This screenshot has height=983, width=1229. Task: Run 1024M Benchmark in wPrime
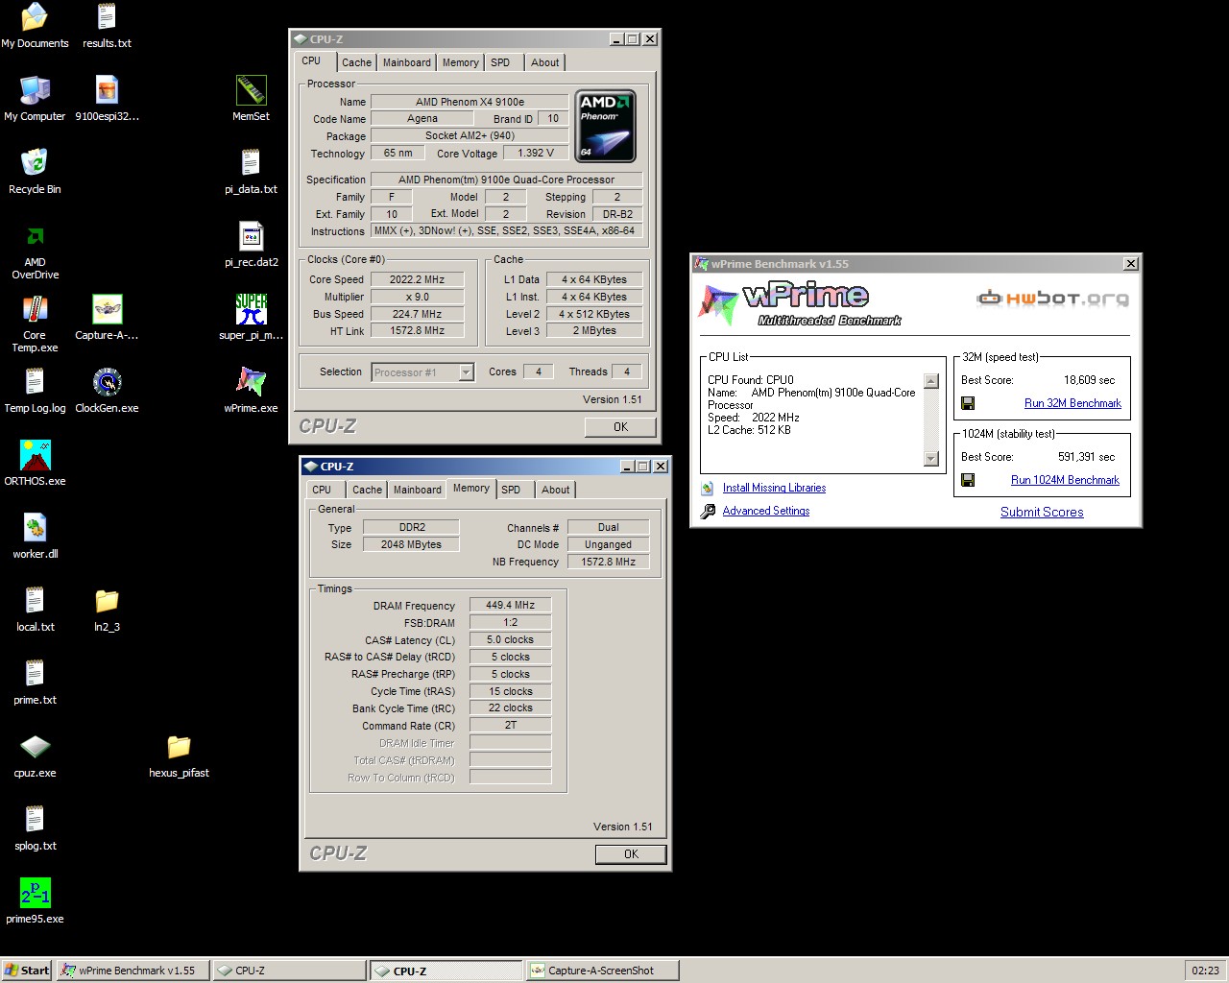tap(1065, 480)
